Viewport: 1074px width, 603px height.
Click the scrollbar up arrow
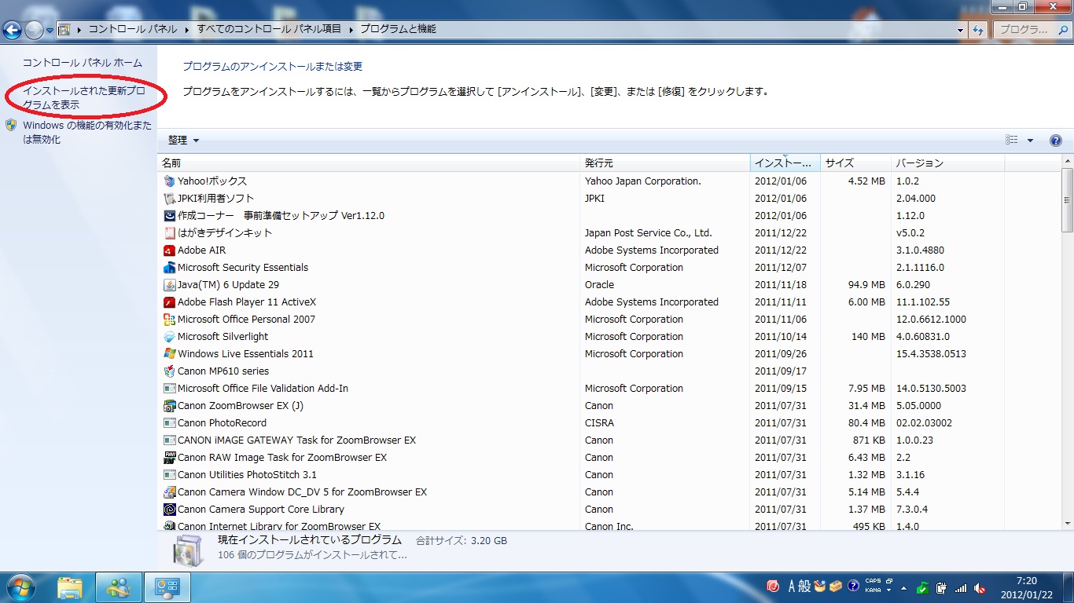pyautogui.click(x=1067, y=161)
